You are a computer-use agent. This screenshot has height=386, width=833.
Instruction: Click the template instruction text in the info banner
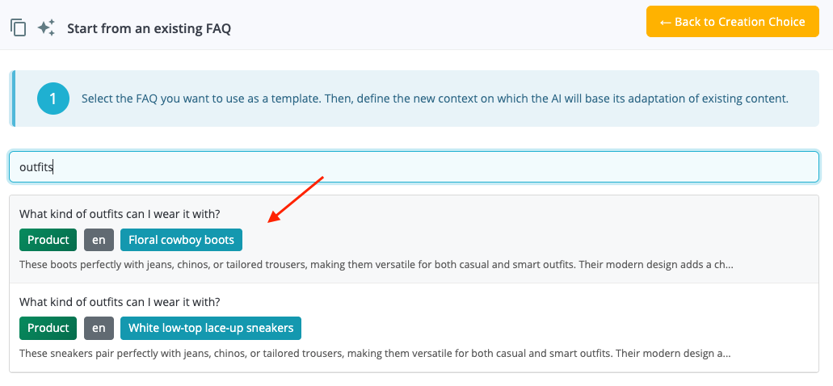(x=435, y=99)
